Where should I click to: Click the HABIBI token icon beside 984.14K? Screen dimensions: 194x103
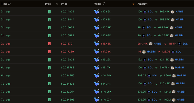(x=151, y=44)
